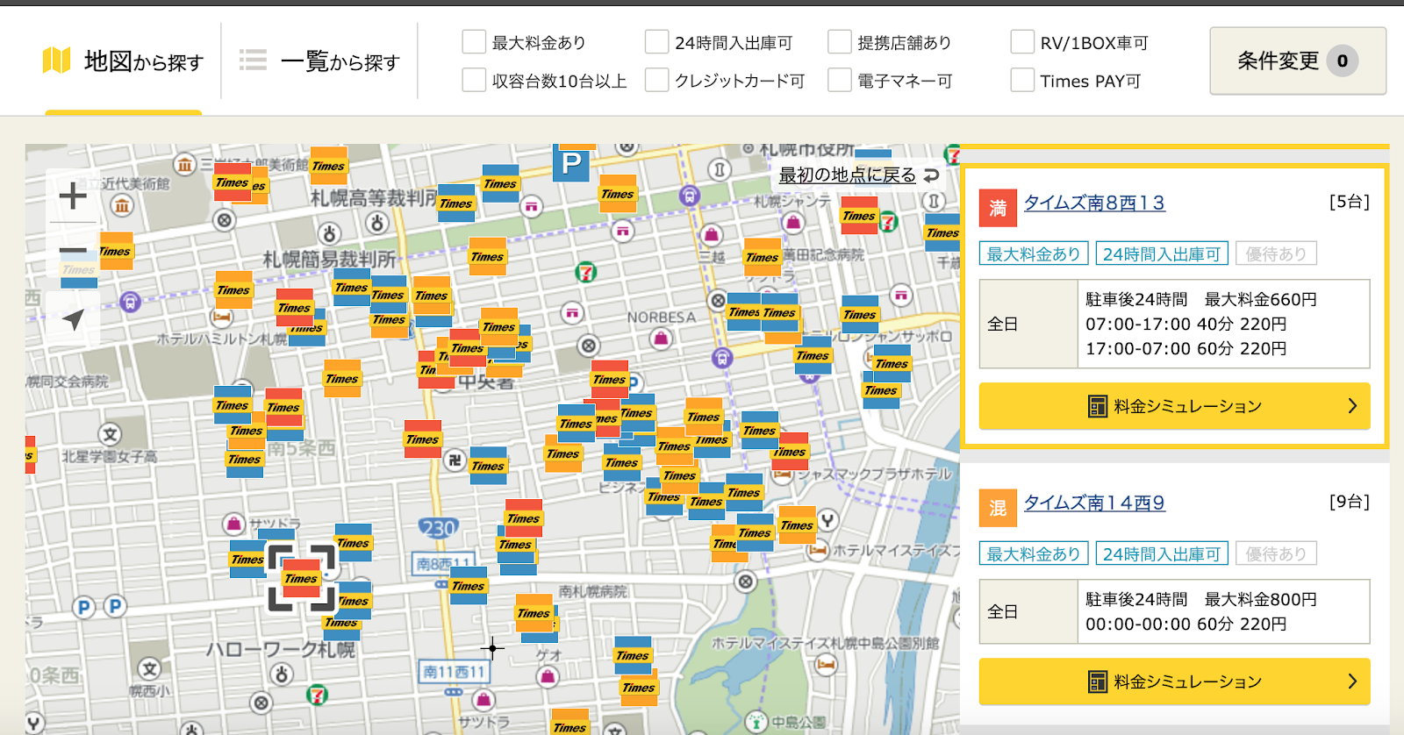Click the 満 full status badge

[998, 208]
